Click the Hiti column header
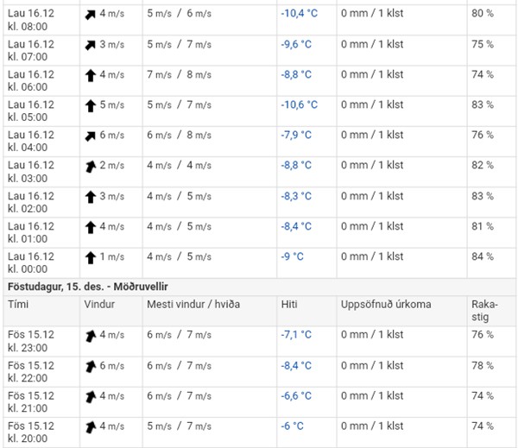This screenshot has width=518, height=448. pos(289,305)
